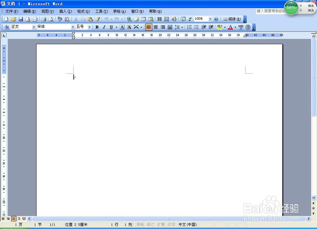Click the horizontal scrollbar right arrow
This screenshot has width=317, height=229.
308,219
